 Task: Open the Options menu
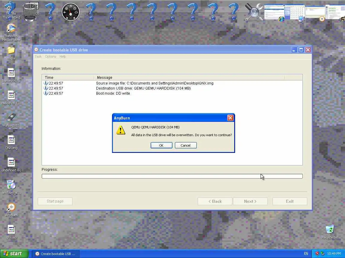click(50, 56)
